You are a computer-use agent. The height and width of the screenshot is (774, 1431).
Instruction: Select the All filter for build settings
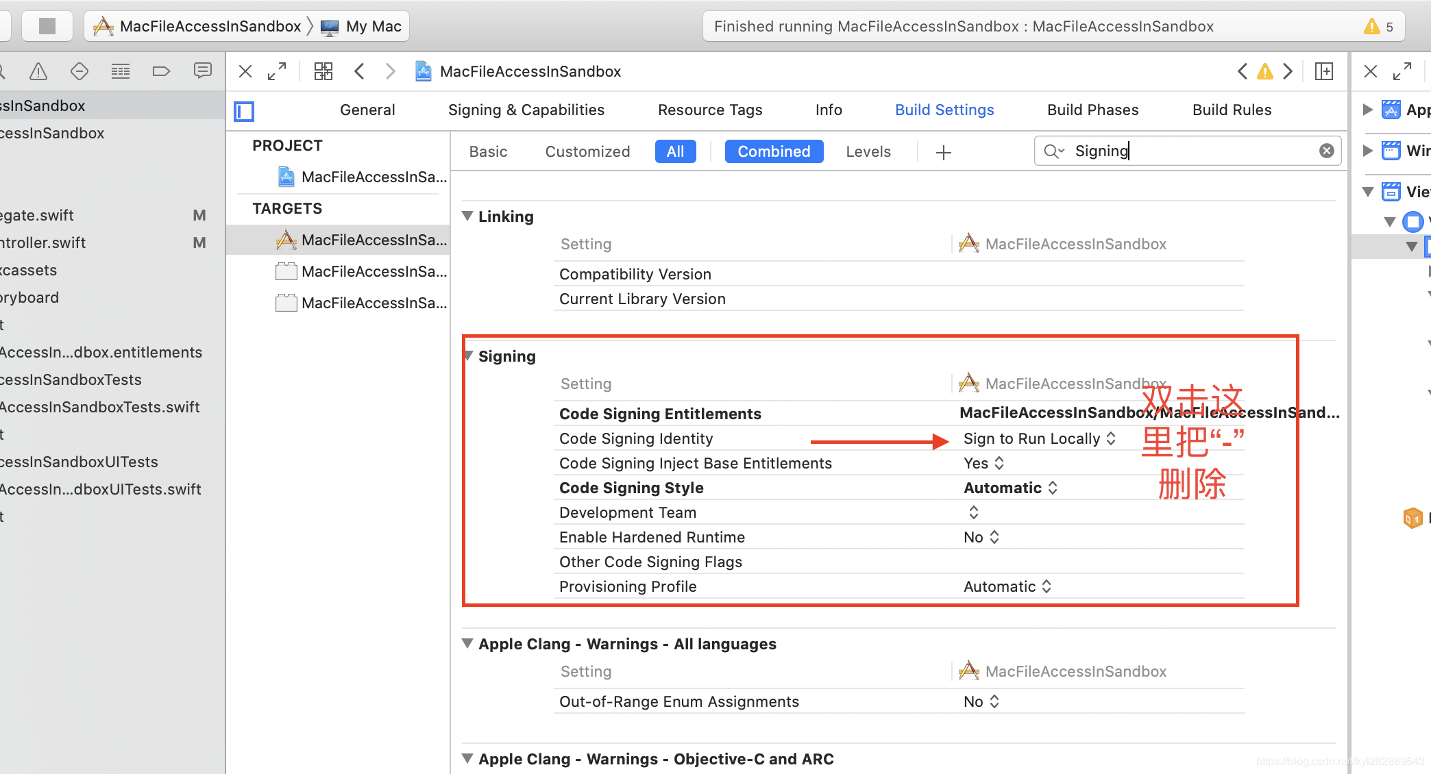coord(675,151)
